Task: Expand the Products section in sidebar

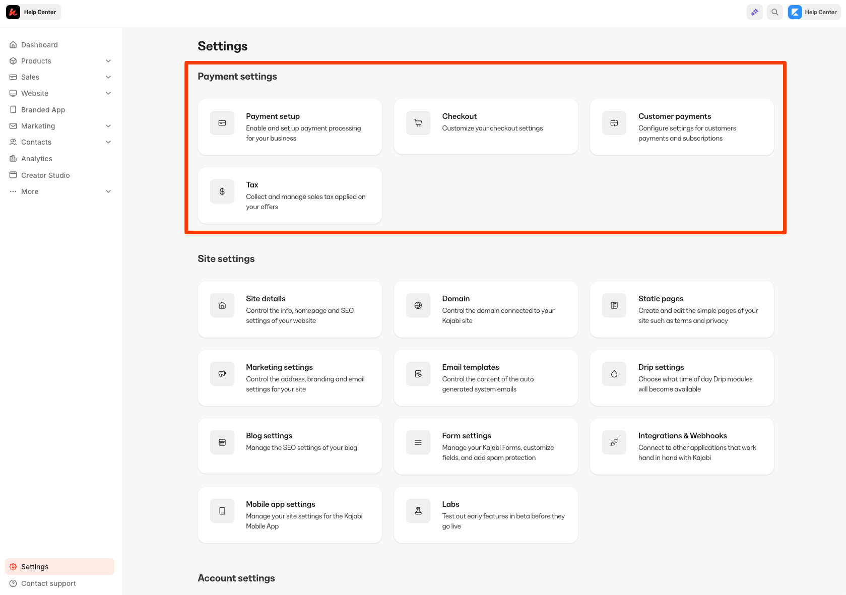Action: (x=108, y=60)
